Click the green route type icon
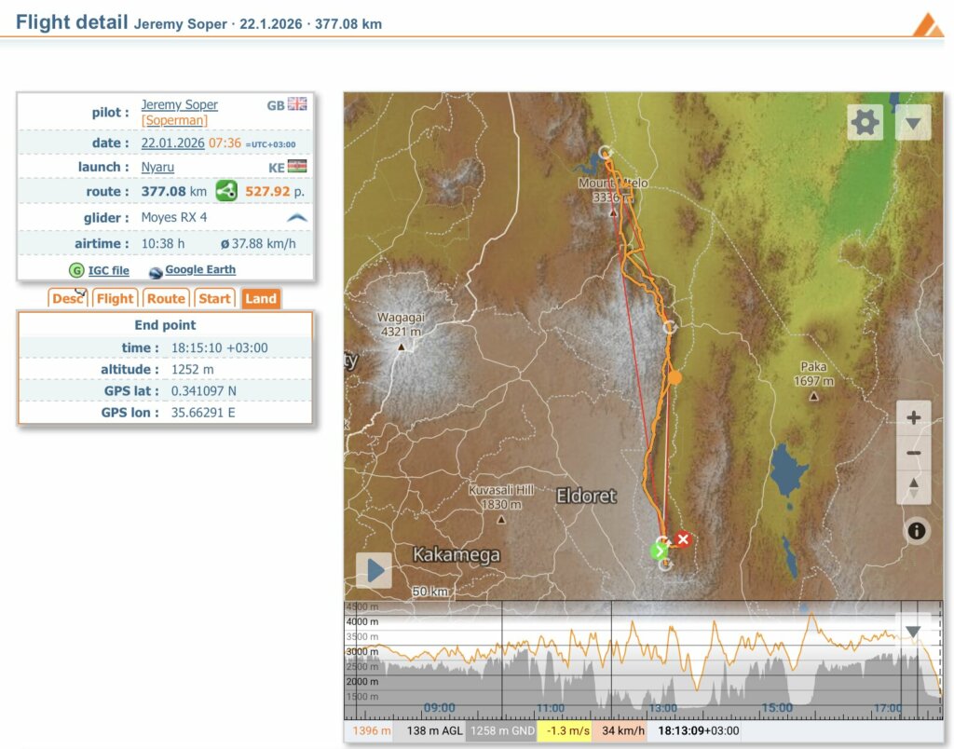The height and width of the screenshot is (749, 954). click(226, 191)
